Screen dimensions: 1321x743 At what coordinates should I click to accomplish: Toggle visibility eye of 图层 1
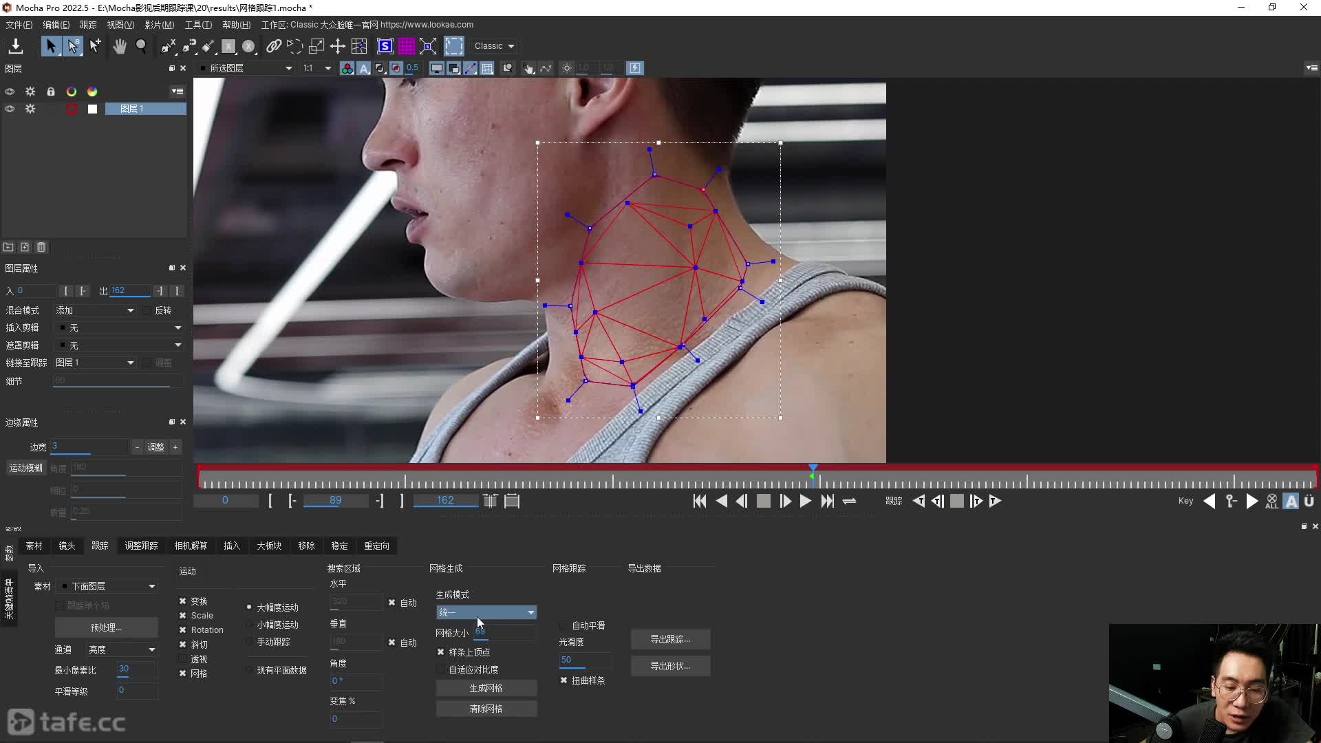tap(10, 109)
